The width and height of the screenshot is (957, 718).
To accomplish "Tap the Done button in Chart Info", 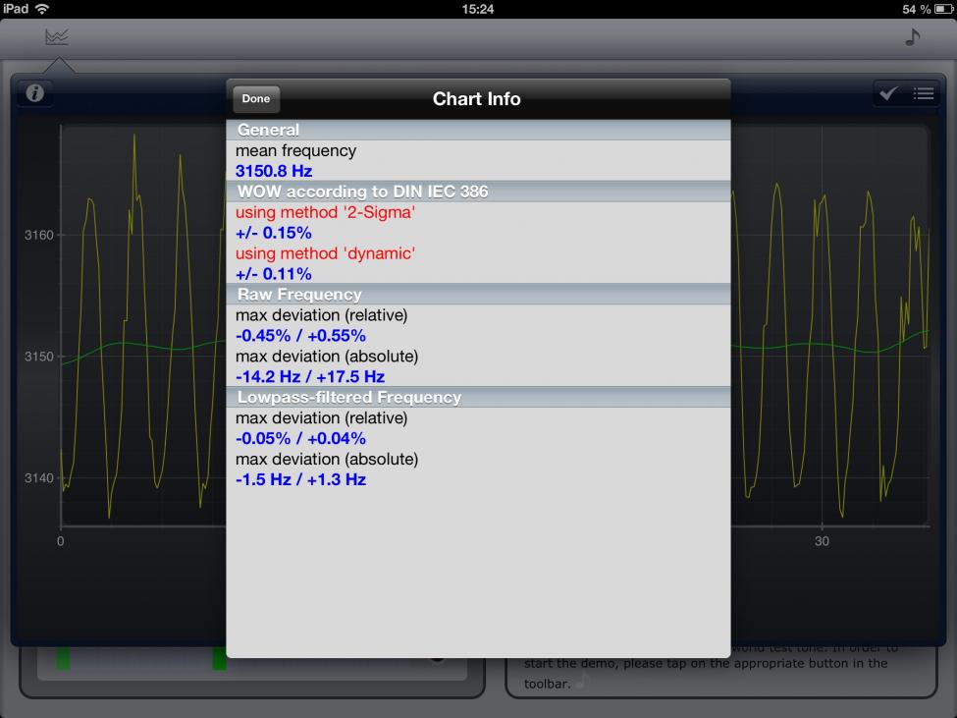I will [x=256, y=99].
